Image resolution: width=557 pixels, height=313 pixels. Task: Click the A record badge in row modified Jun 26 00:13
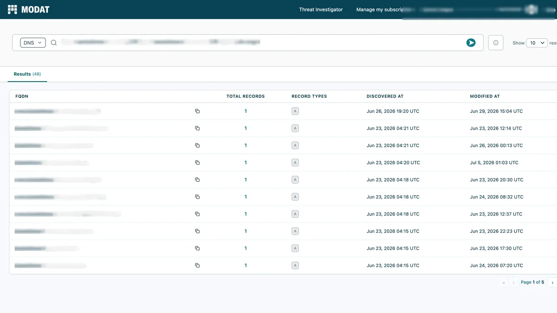coord(295,146)
